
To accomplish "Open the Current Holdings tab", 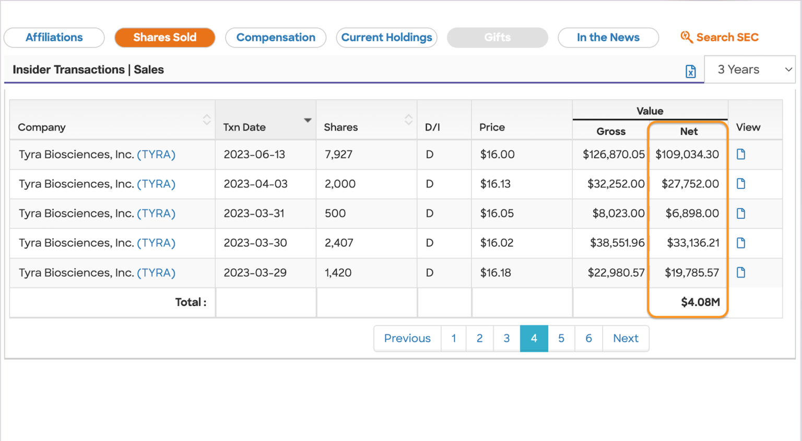I will 386,37.
